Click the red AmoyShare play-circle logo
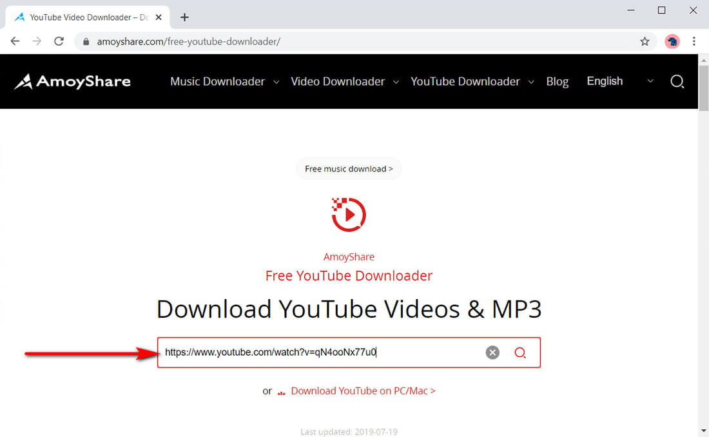Viewport: 709px width, 437px height. pyautogui.click(x=349, y=215)
